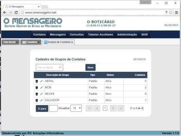Click the search magnifier in Busca rápida
The height and width of the screenshot is (136, 181).
coord(60,67)
